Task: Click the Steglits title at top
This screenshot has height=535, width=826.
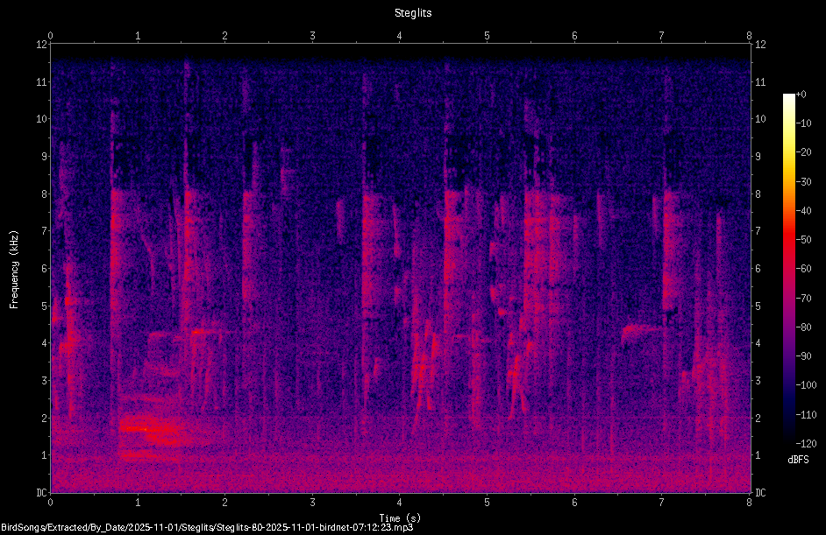Action: pos(413,13)
